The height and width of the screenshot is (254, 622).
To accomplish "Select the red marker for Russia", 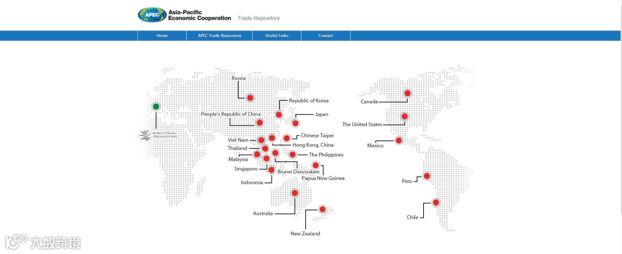I will (x=250, y=98).
